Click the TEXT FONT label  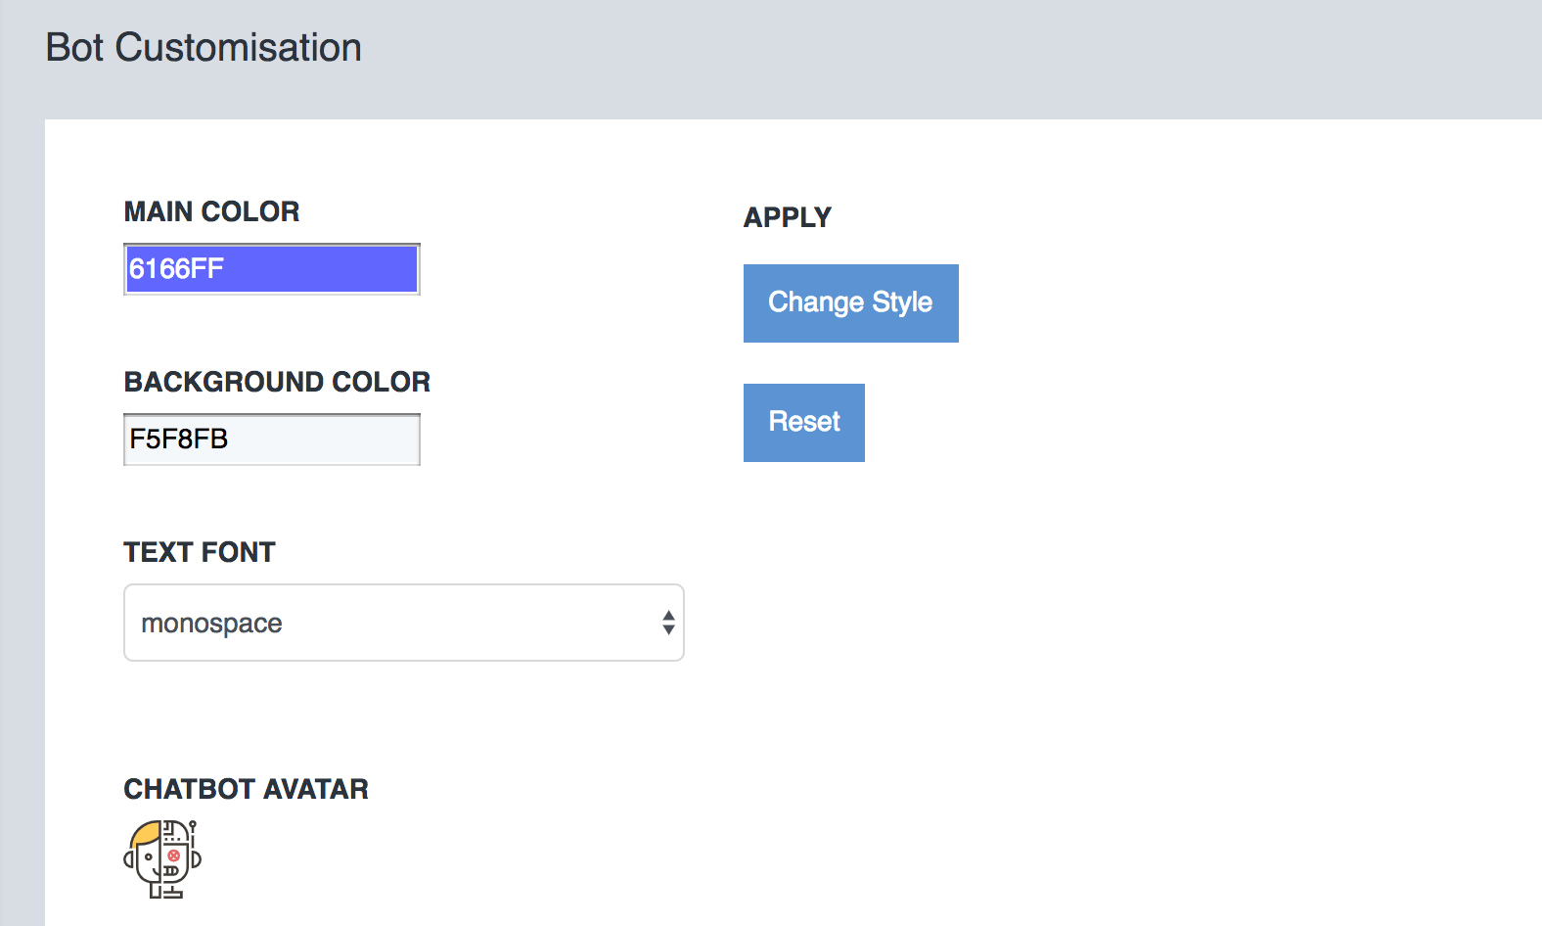coord(200,552)
